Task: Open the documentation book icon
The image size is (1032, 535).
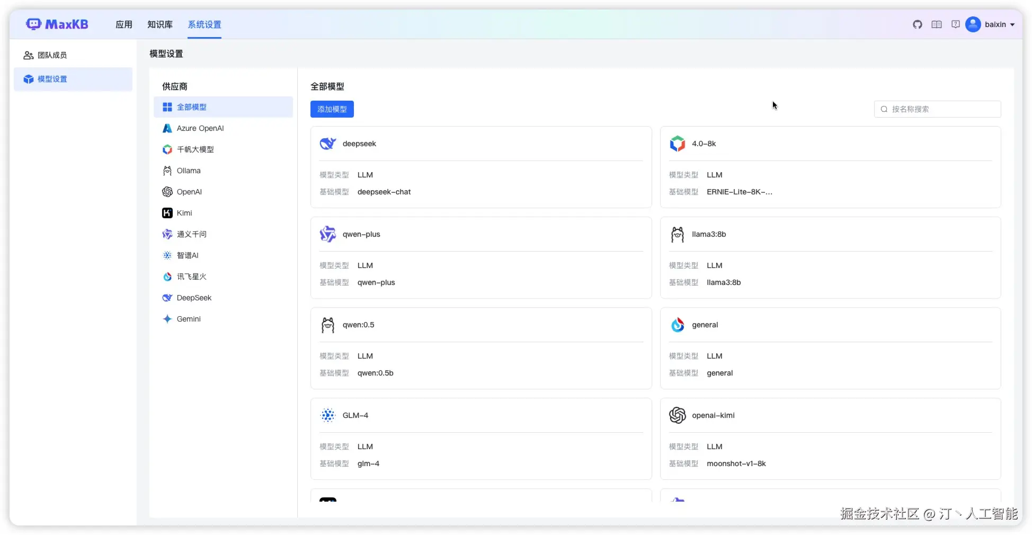Action: (x=937, y=24)
